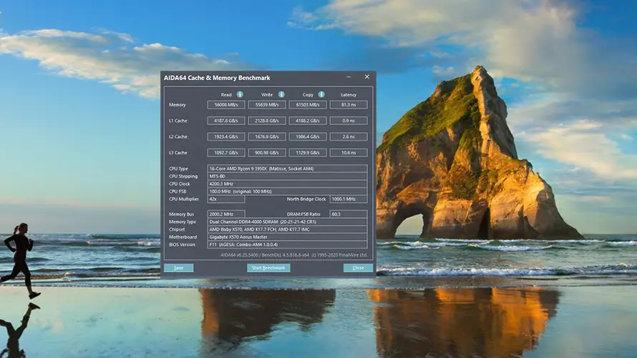
Task: Click the CPU Multiplier field 42x
Action: coord(226,199)
